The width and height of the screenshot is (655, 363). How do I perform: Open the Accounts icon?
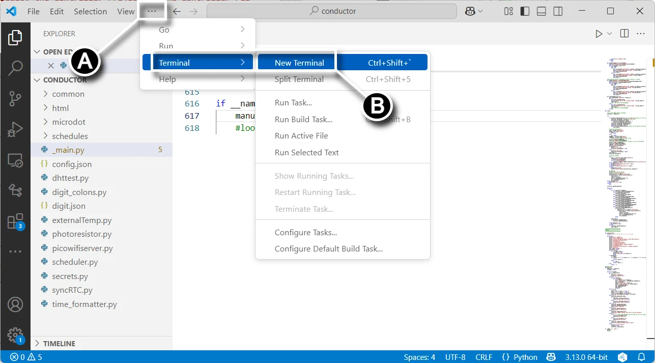pyautogui.click(x=15, y=304)
